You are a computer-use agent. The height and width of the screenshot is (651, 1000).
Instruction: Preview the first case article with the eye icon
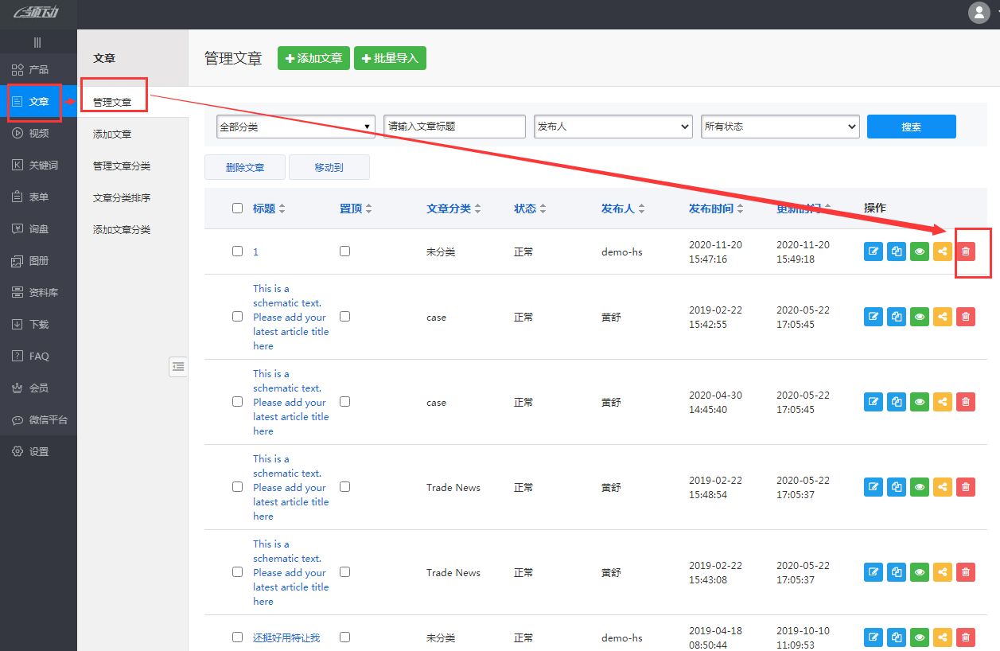919,316
